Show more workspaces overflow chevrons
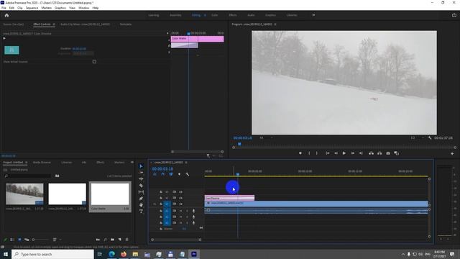 313,15
